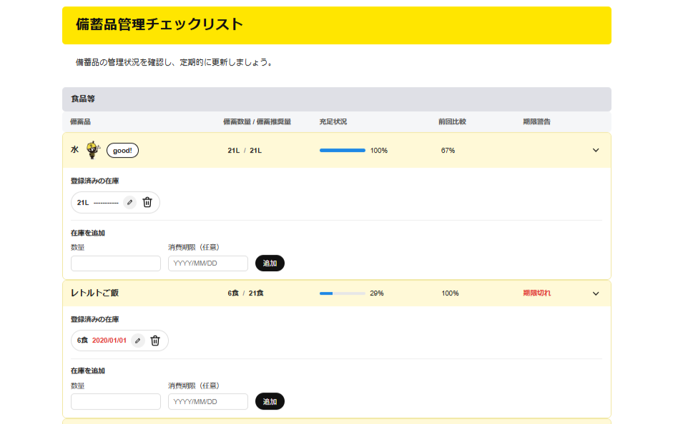Viewport: 678px width, 424px height.
Task: Focus the retort rice 数量 input field
Action: pyautogui.click(x=116, y=402)
